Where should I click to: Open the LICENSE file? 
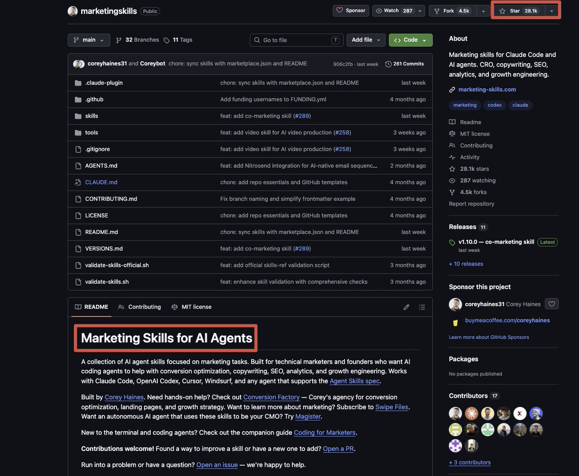[x=96, y=216]
